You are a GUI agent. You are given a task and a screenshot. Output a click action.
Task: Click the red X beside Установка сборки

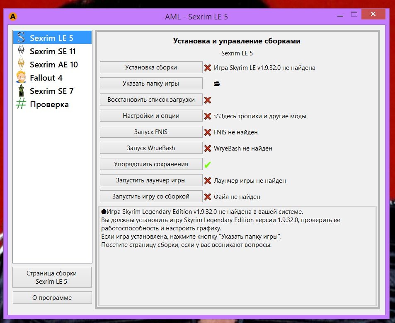208,67
